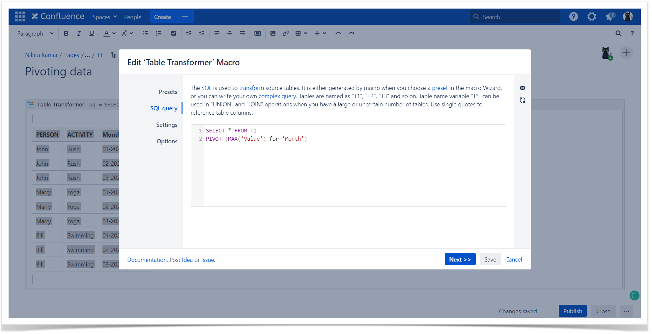This screenshot has height=334, width=652.
Task: Click the refresh arrows icon in macro dialog
Action: pyautogui.click(x=522, y=100)
